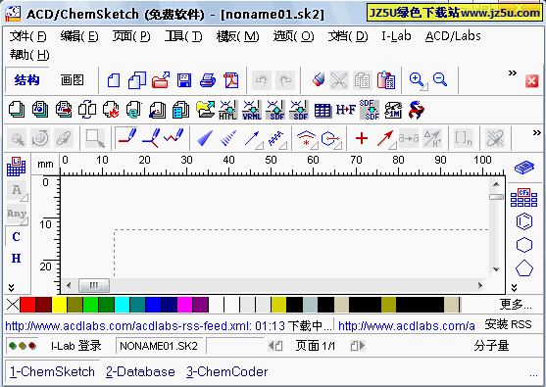This screenshot has width=546, height=387.
Task: Expand top toolbar overflow chevron
Action: [x=513, y=73]
